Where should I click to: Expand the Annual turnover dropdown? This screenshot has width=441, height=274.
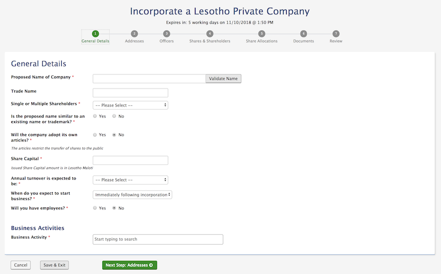[x=130, y=180]
